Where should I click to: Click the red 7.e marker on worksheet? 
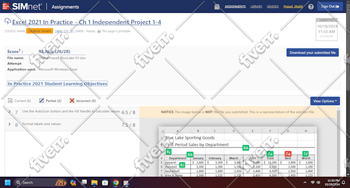(288, 154)
